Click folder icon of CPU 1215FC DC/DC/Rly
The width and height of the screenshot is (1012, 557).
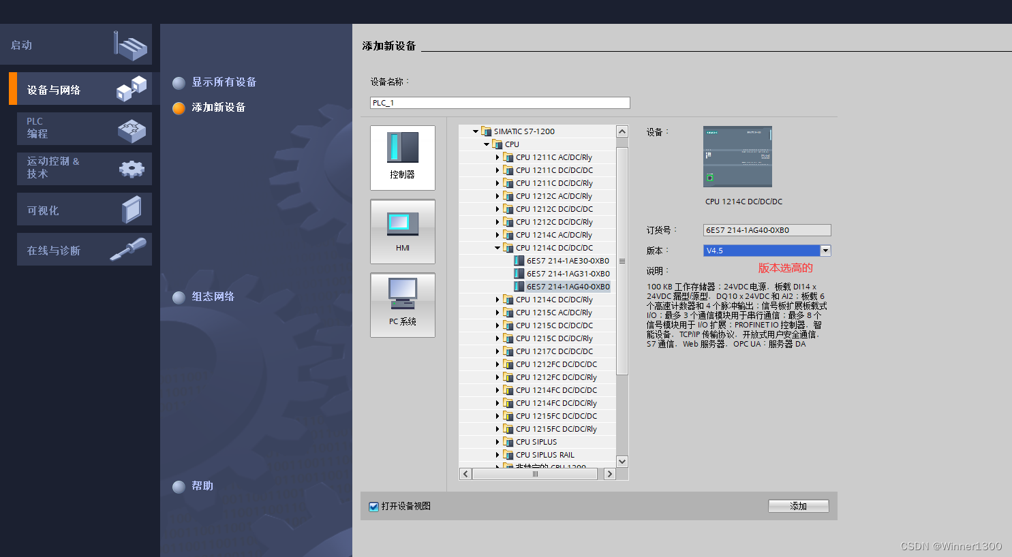508,429
